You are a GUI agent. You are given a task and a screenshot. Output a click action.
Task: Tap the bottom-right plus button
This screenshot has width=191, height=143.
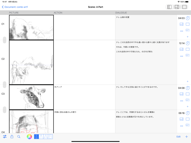(186, 137)
